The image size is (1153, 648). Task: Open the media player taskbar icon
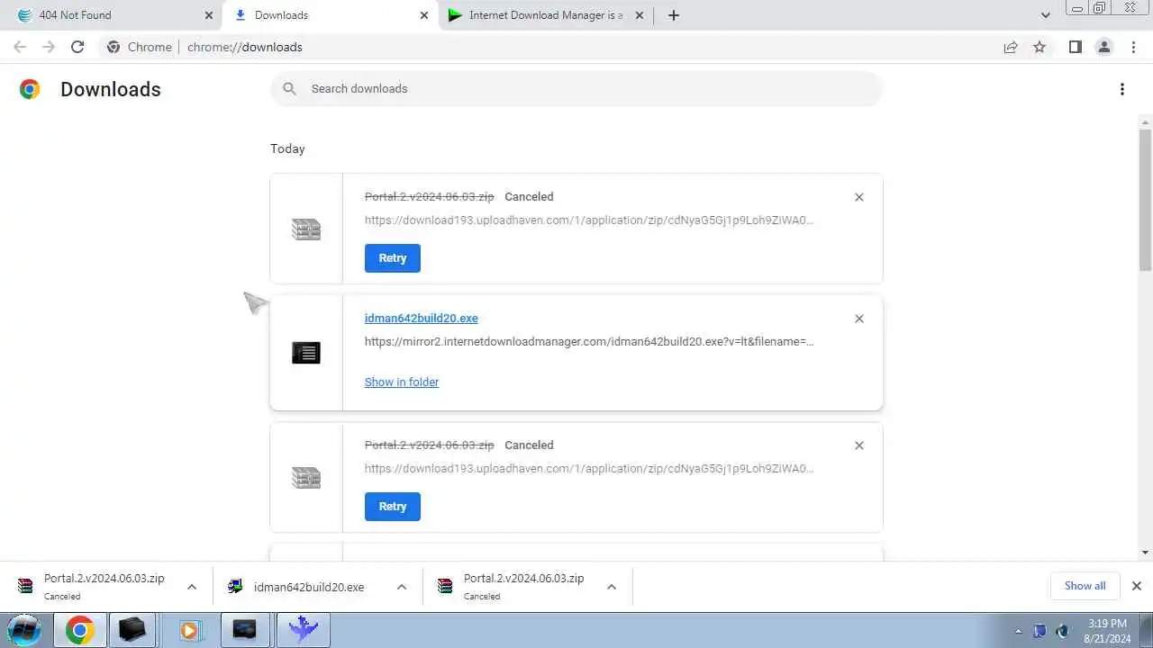(189, 630)
